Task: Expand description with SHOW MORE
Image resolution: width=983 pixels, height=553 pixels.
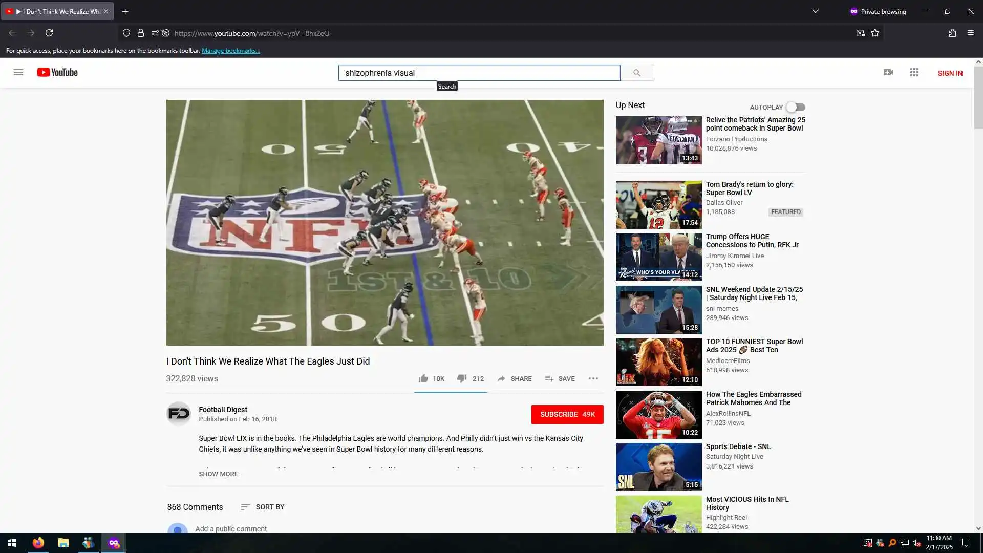Action: (218, 474)
